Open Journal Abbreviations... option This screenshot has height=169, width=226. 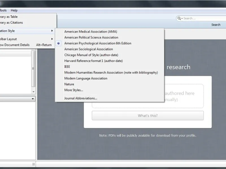110,98
